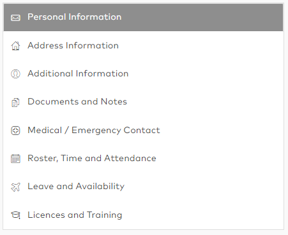This screenshot has height=235, width=288.
Task: Select the airplane icon for Leave
Action: (x=15, y=187)
